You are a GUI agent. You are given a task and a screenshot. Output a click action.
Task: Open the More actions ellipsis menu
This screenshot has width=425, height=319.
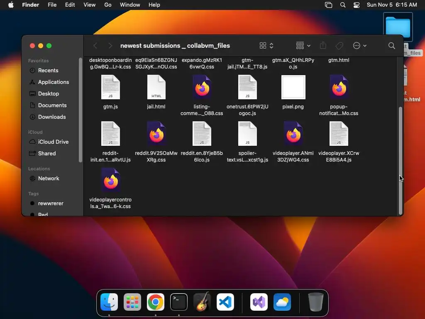360,46
